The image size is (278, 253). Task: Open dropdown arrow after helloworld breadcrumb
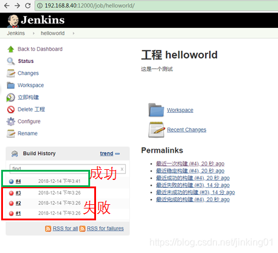tap(74, 33)
